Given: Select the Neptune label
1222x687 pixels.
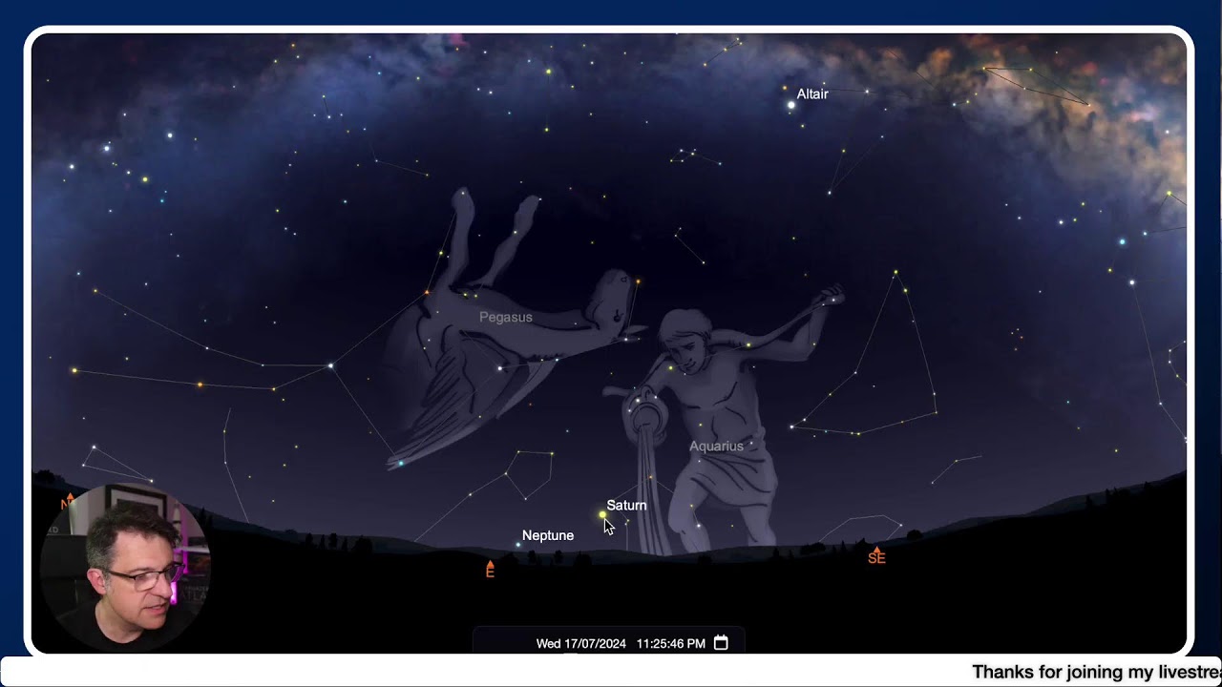Looking at the screenshot, I should click(548, 535).
